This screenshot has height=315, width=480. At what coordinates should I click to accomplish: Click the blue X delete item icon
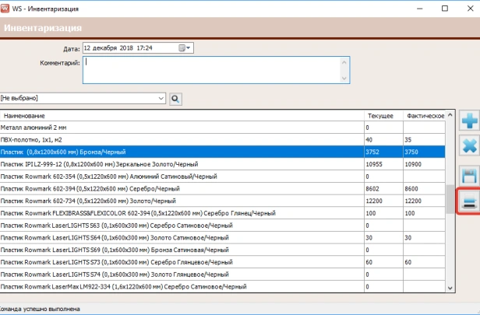coord(468,146)
